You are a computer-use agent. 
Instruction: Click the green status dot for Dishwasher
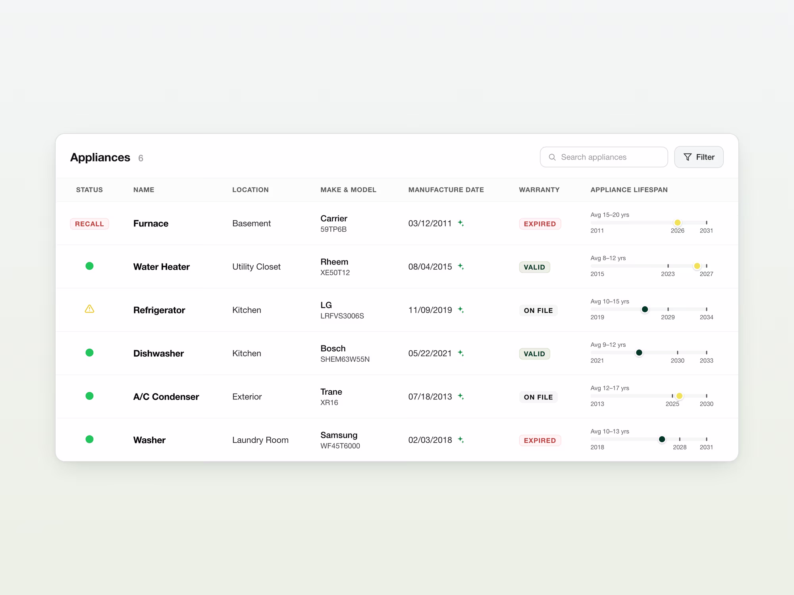coord(89,353)
